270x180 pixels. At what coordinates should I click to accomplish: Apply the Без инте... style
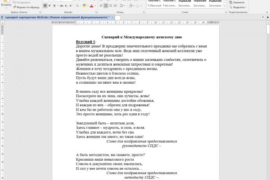click(170, 4)
